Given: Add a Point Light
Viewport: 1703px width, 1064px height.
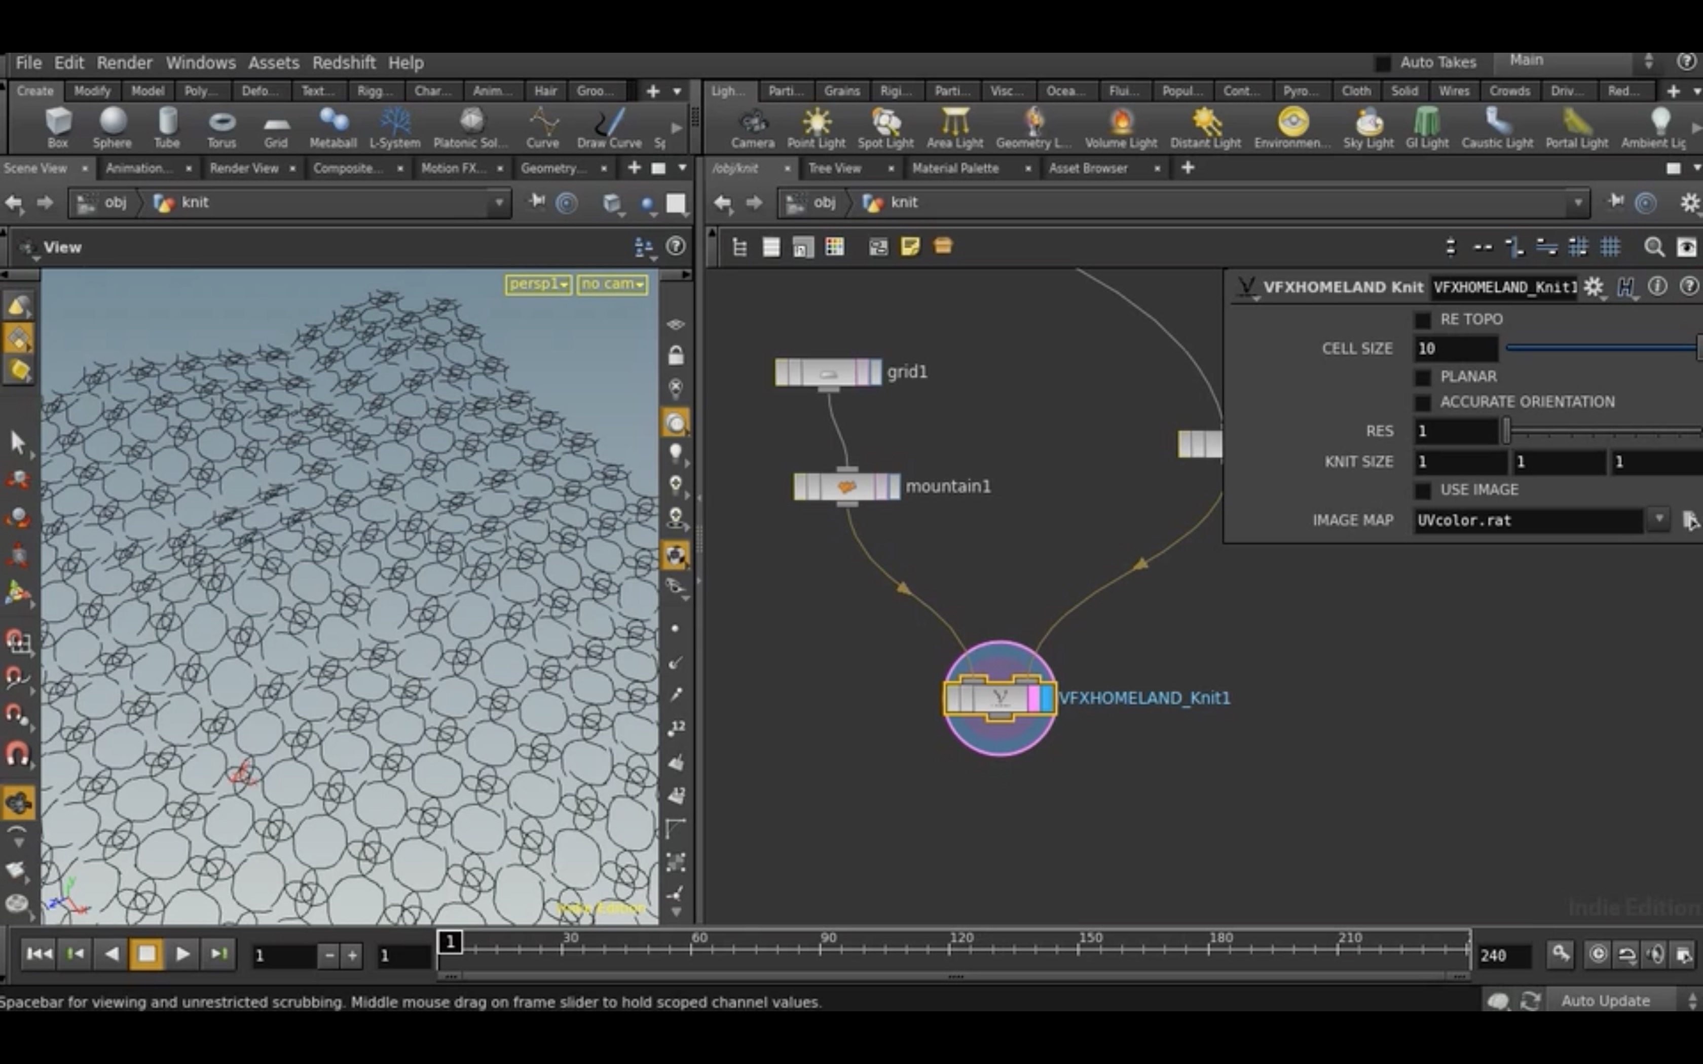Looking at the screenshot, I should [817, 128].
